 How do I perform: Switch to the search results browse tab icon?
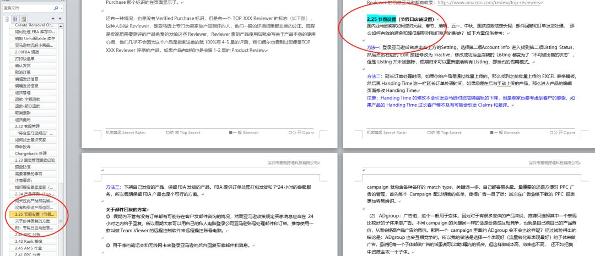[x=24, y=19]
